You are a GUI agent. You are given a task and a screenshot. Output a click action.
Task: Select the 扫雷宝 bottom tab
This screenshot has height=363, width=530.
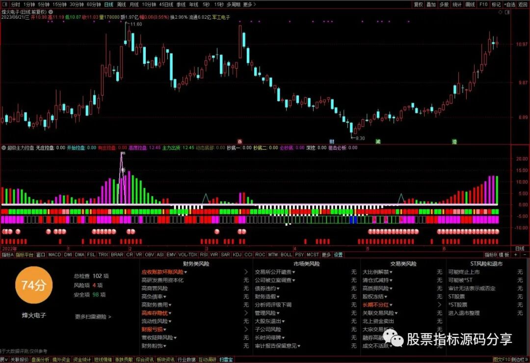(x=226, y=360)
